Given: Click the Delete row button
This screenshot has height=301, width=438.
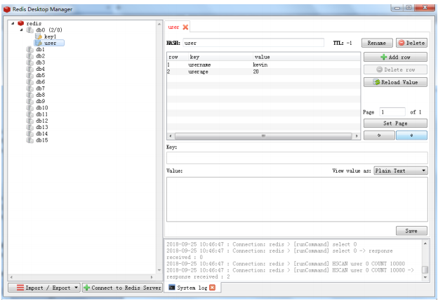Looking at the screenshot, I should (x=395, y=69).
